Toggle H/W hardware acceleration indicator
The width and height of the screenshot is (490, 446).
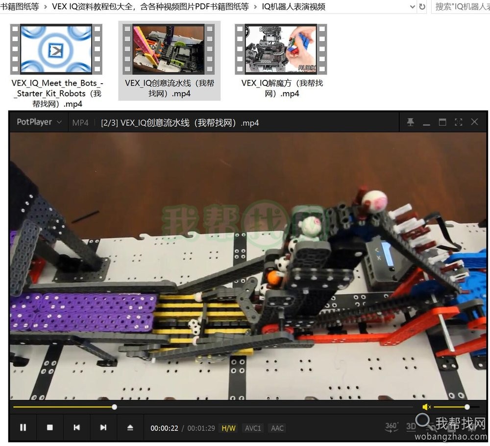228,428
